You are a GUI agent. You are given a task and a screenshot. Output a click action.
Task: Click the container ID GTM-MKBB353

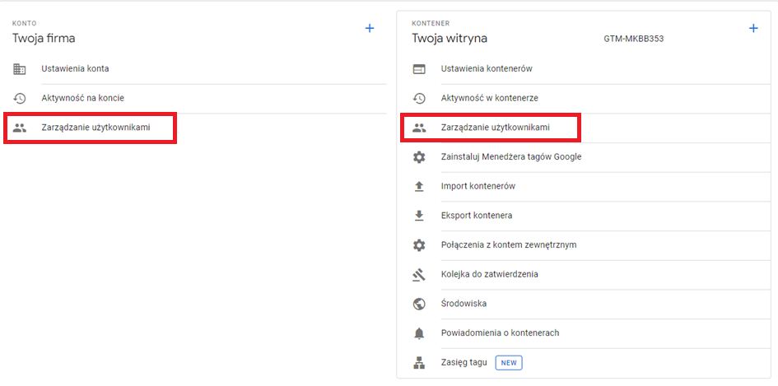(633, 39)
